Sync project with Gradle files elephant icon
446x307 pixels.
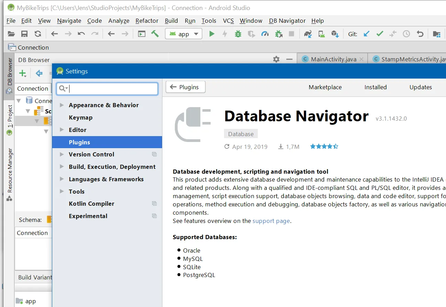coord(308,34)
